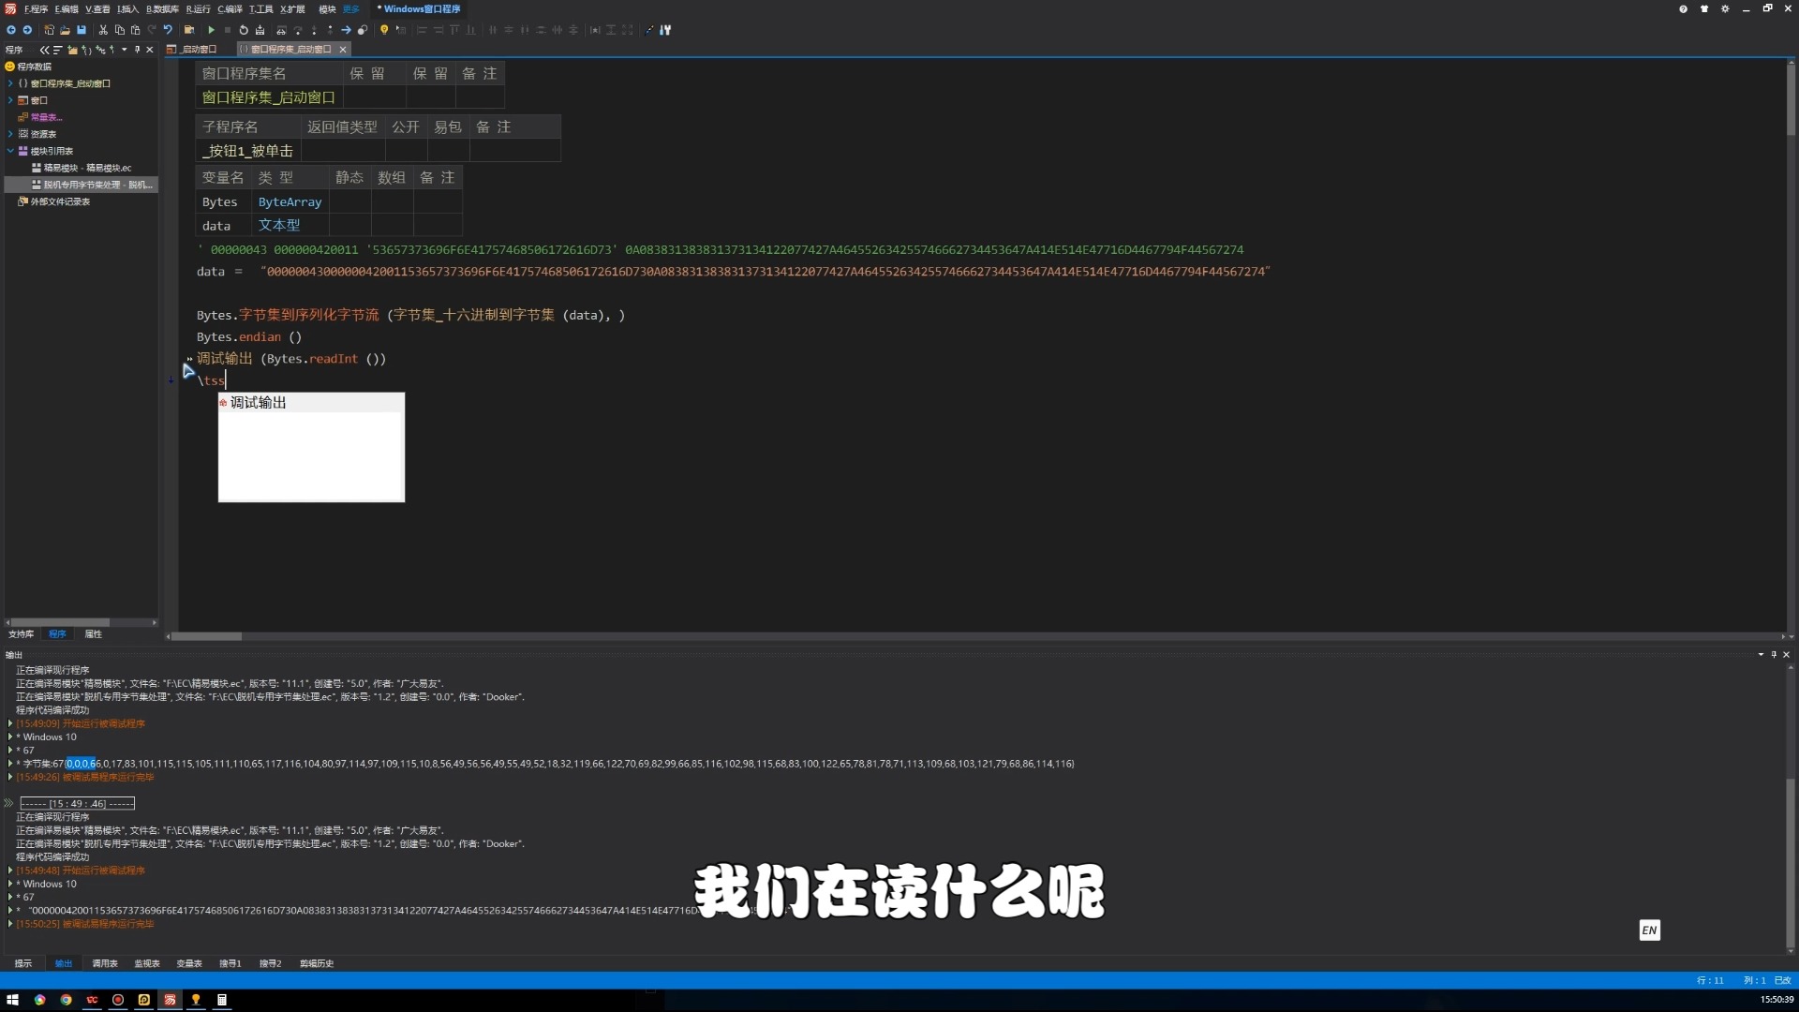Screen dimensions: 1799x1012
Task: Click the horizontal scrollbar below the code editor
Action: (x=206, y=636)
